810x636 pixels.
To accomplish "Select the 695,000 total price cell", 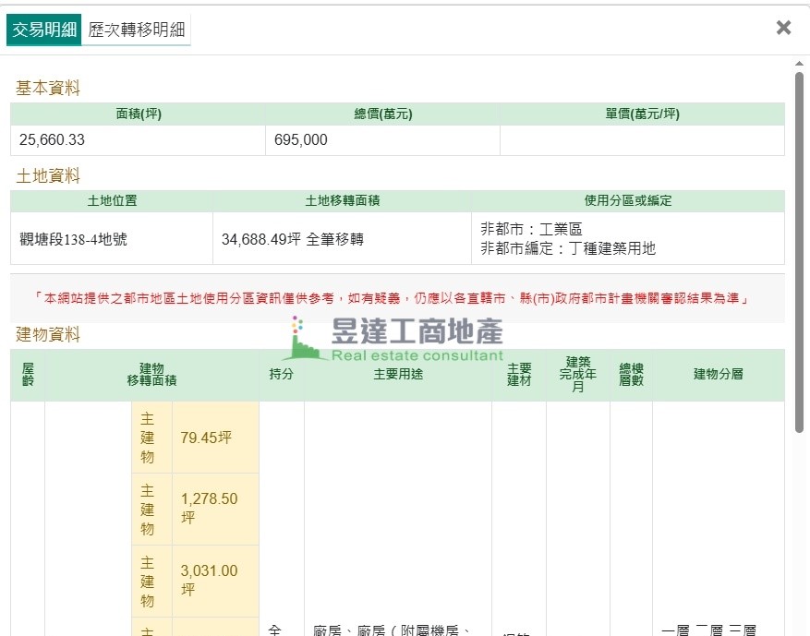I will tap(382, 140).
